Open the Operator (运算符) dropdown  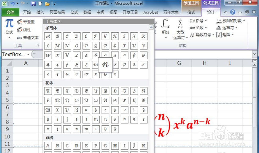coord(227,28)
